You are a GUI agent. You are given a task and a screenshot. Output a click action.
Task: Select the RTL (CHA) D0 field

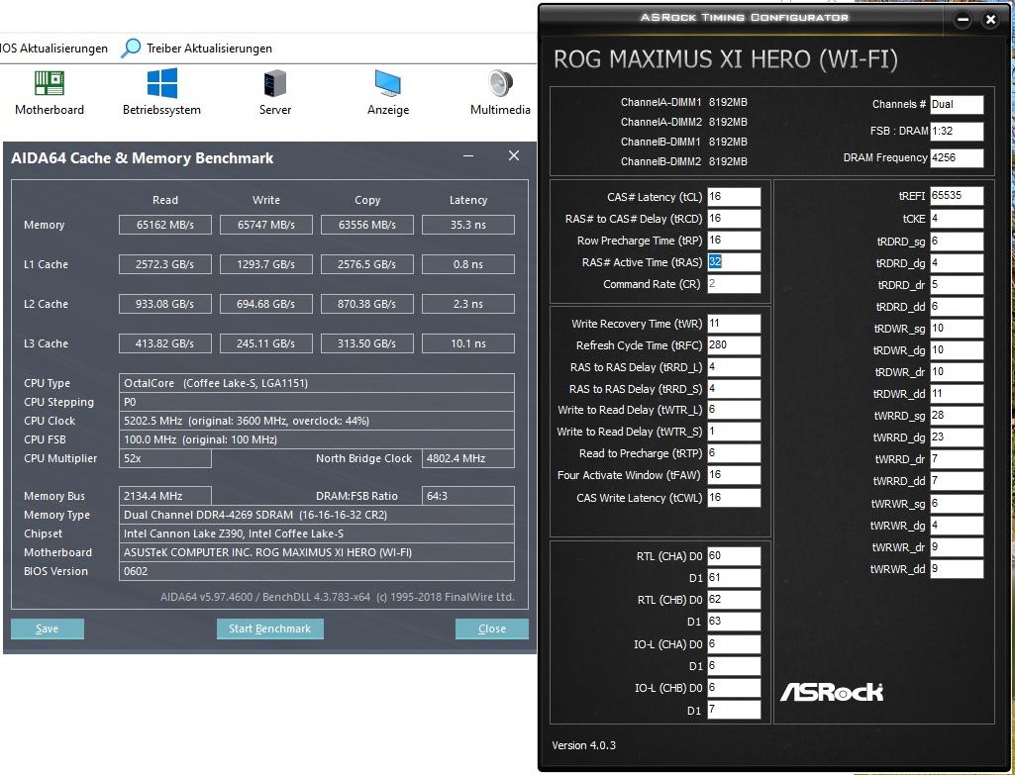point(734,555)
